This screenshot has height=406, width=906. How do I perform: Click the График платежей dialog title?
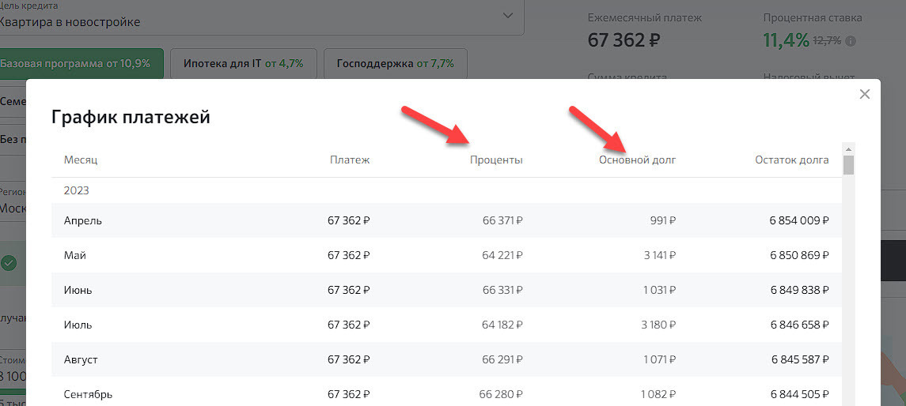[131, 117]
